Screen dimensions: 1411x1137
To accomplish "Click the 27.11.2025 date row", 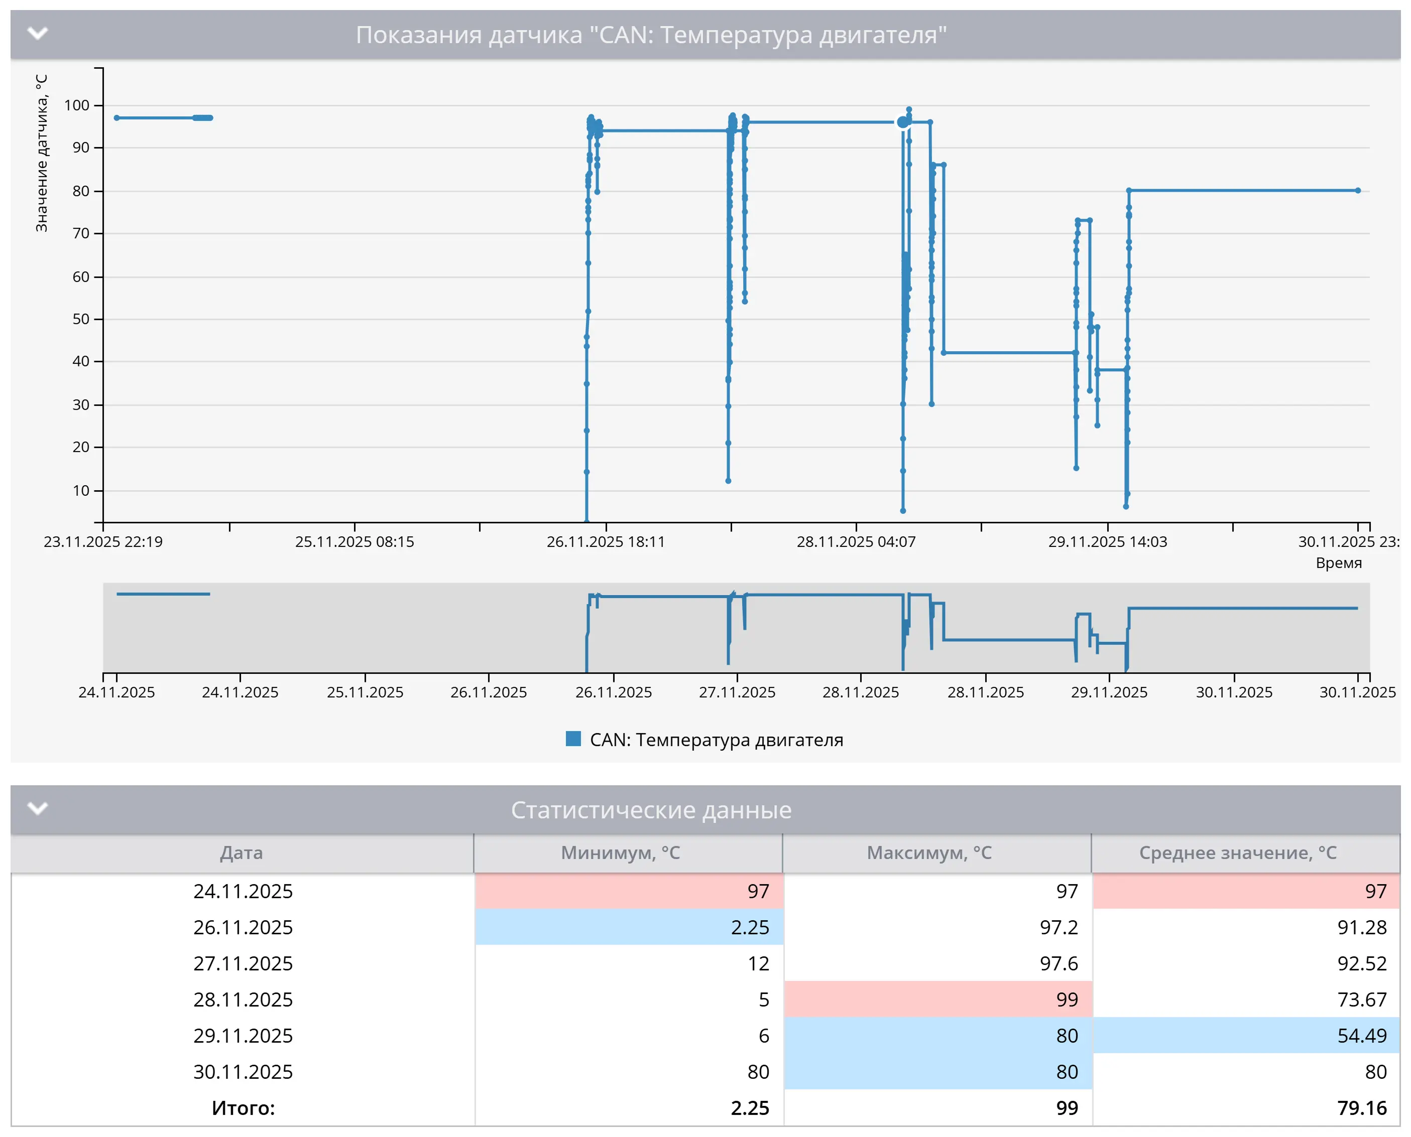I will point(243,963).
